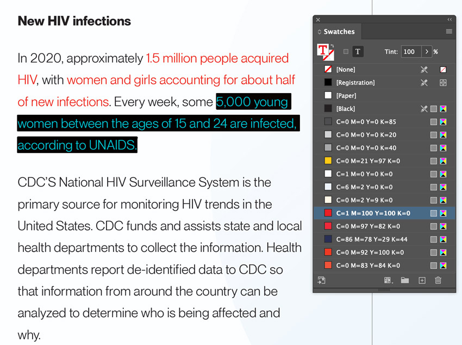Choose the yellow C=0 M=21 Y=97 K=0 swatch
The height and width of the screenshot is (345, 462).
(384, 161)
